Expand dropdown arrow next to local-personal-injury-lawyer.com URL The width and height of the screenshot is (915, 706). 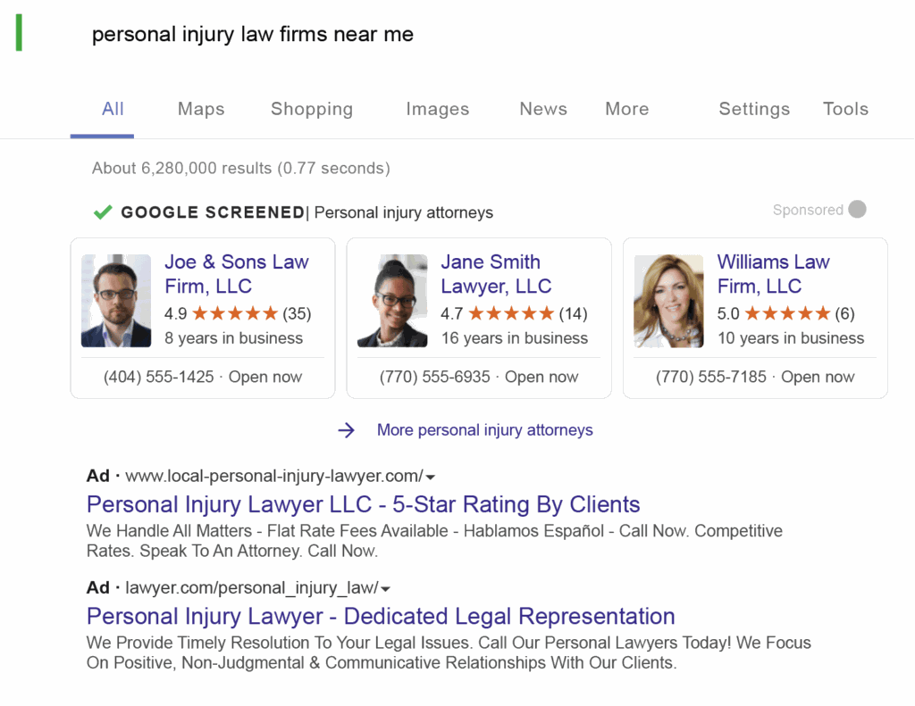click(431, 477)
